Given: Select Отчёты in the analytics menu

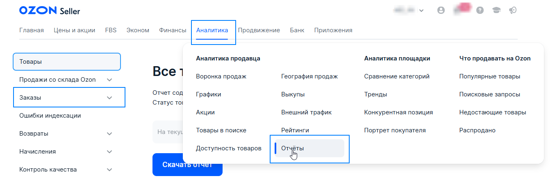Looking at the screenshot, I should click(x=293, y=148).
